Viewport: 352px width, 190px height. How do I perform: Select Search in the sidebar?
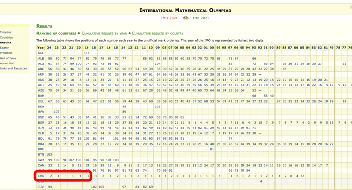5,48
